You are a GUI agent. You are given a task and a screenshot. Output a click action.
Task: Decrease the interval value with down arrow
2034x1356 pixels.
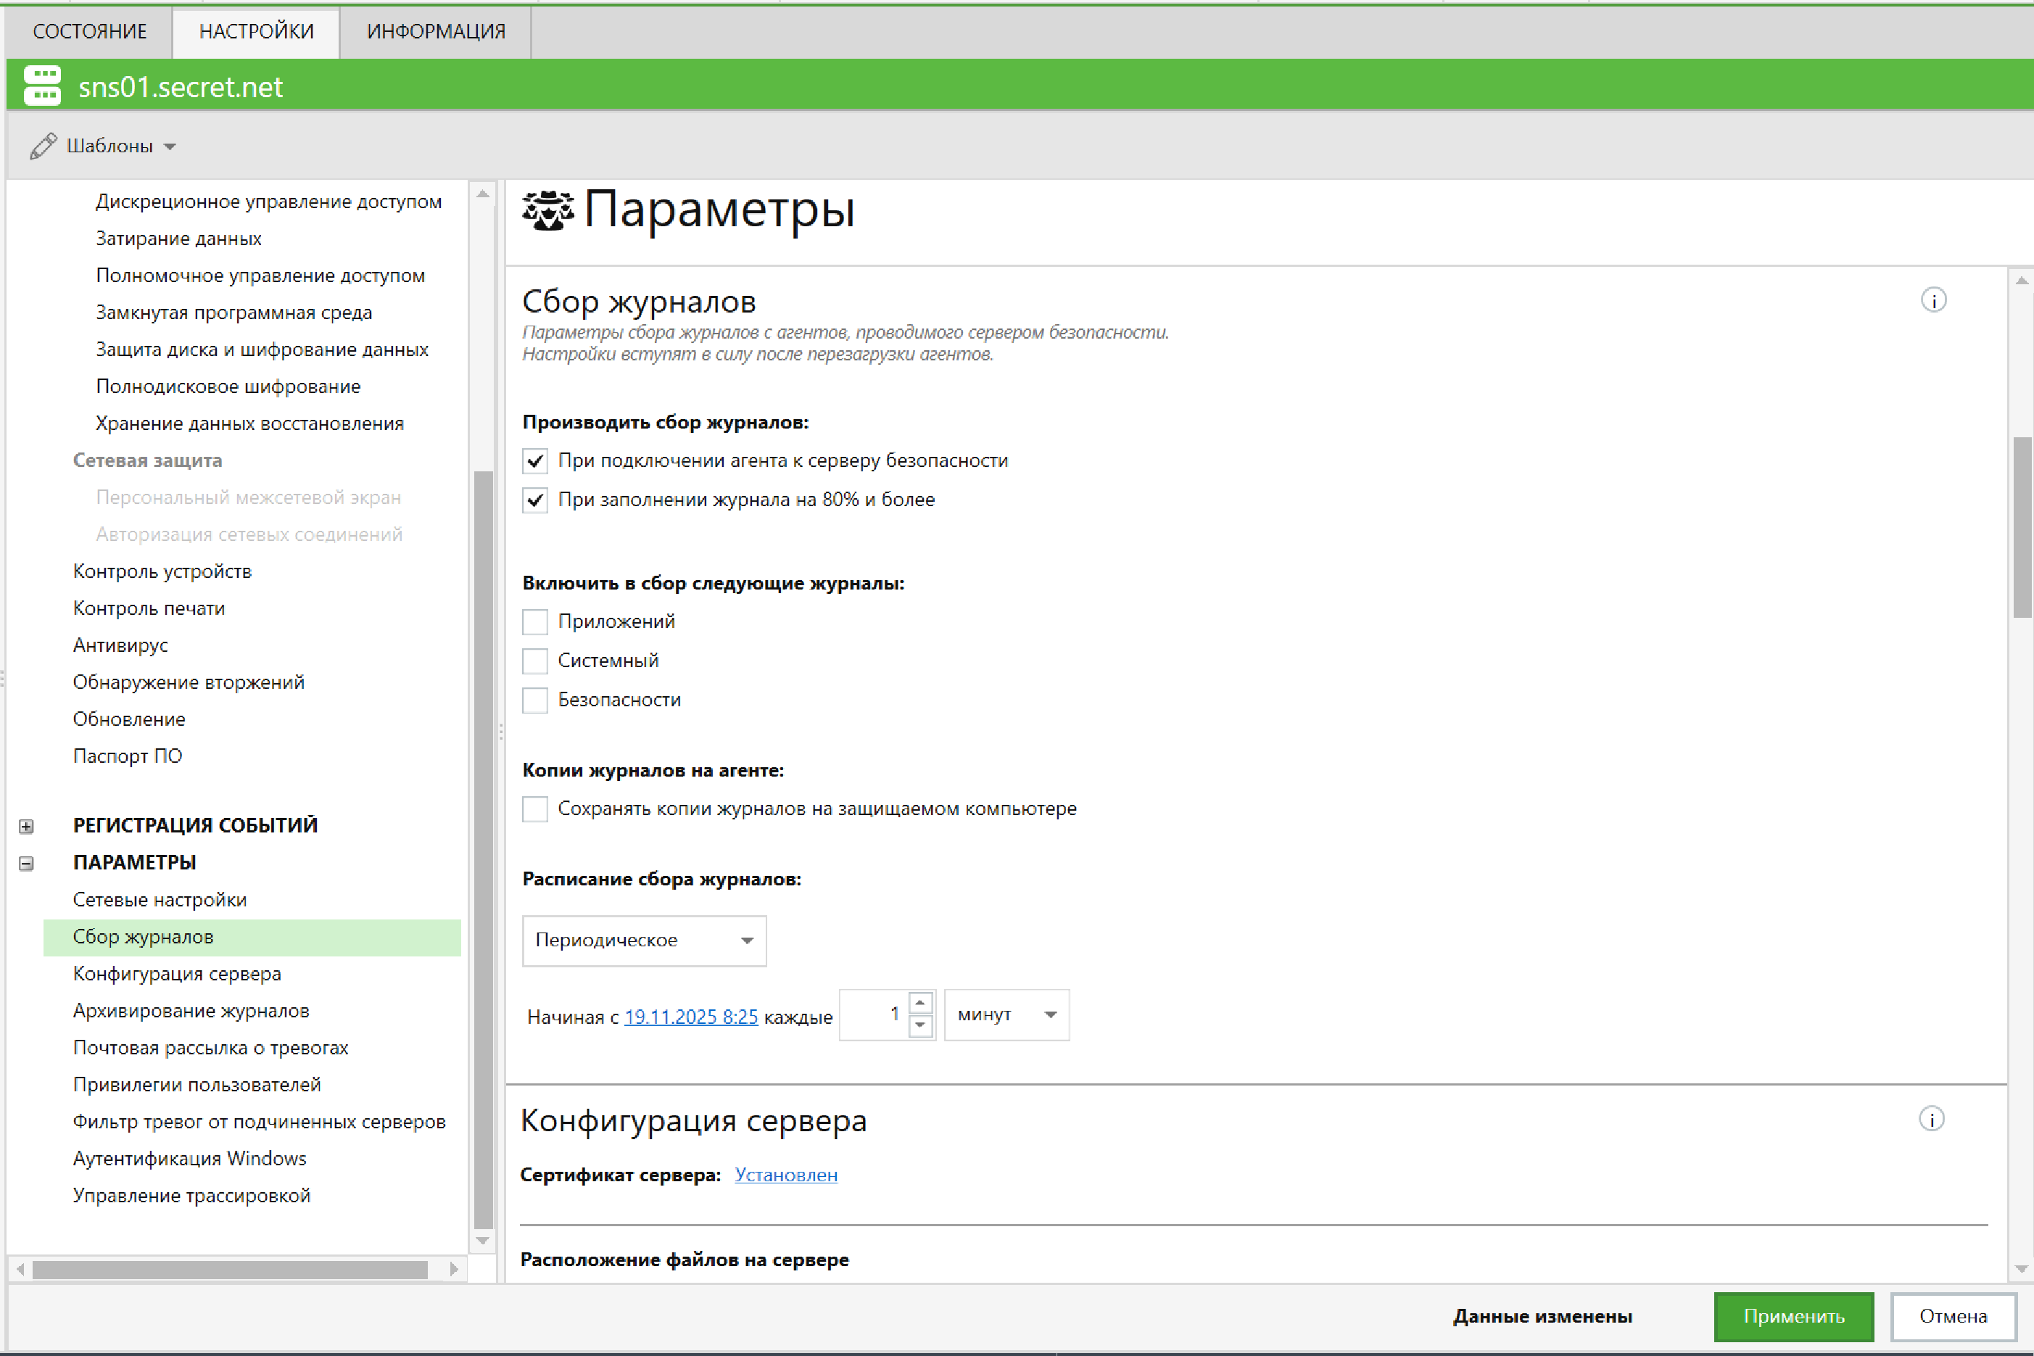point(920,1025)
